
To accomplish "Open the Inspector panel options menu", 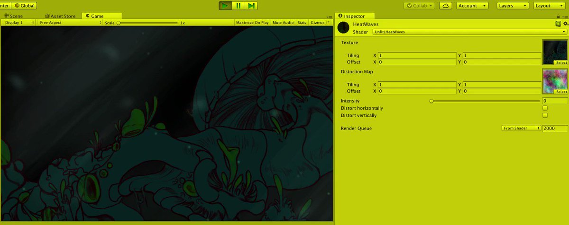I will [x=566, y=17].
